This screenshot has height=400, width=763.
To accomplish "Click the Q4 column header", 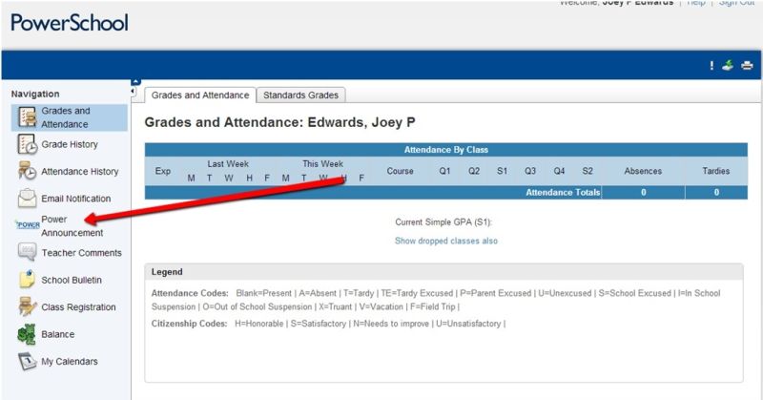I will pos(559,171).
